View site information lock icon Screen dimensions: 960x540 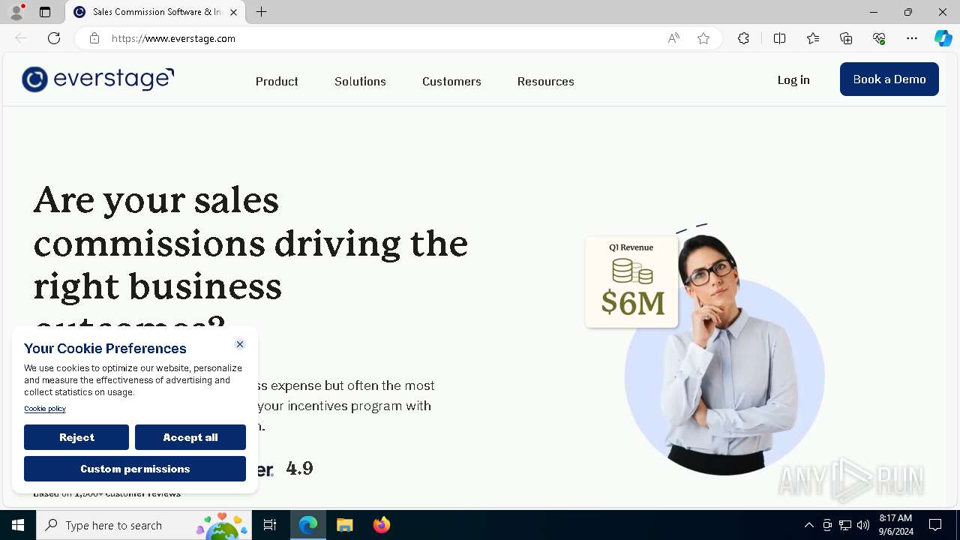tap(94, 38)
